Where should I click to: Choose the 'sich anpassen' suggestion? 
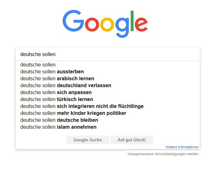point(56,93)
